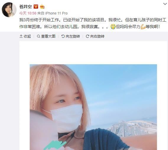Choose 向右旋转 to rotate image right
This screenshot has width=168, height=150.
click(95, 36)
